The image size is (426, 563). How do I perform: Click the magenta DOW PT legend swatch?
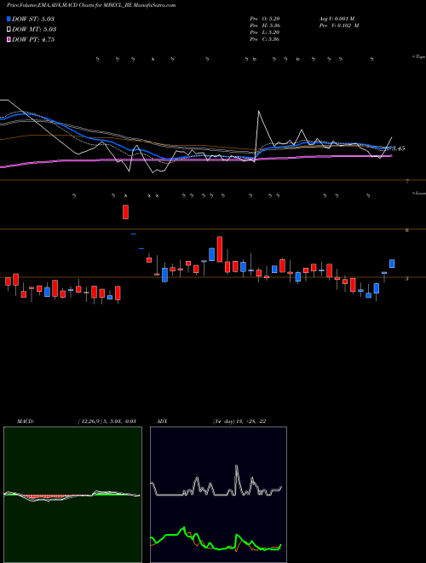tap(9, 40)
